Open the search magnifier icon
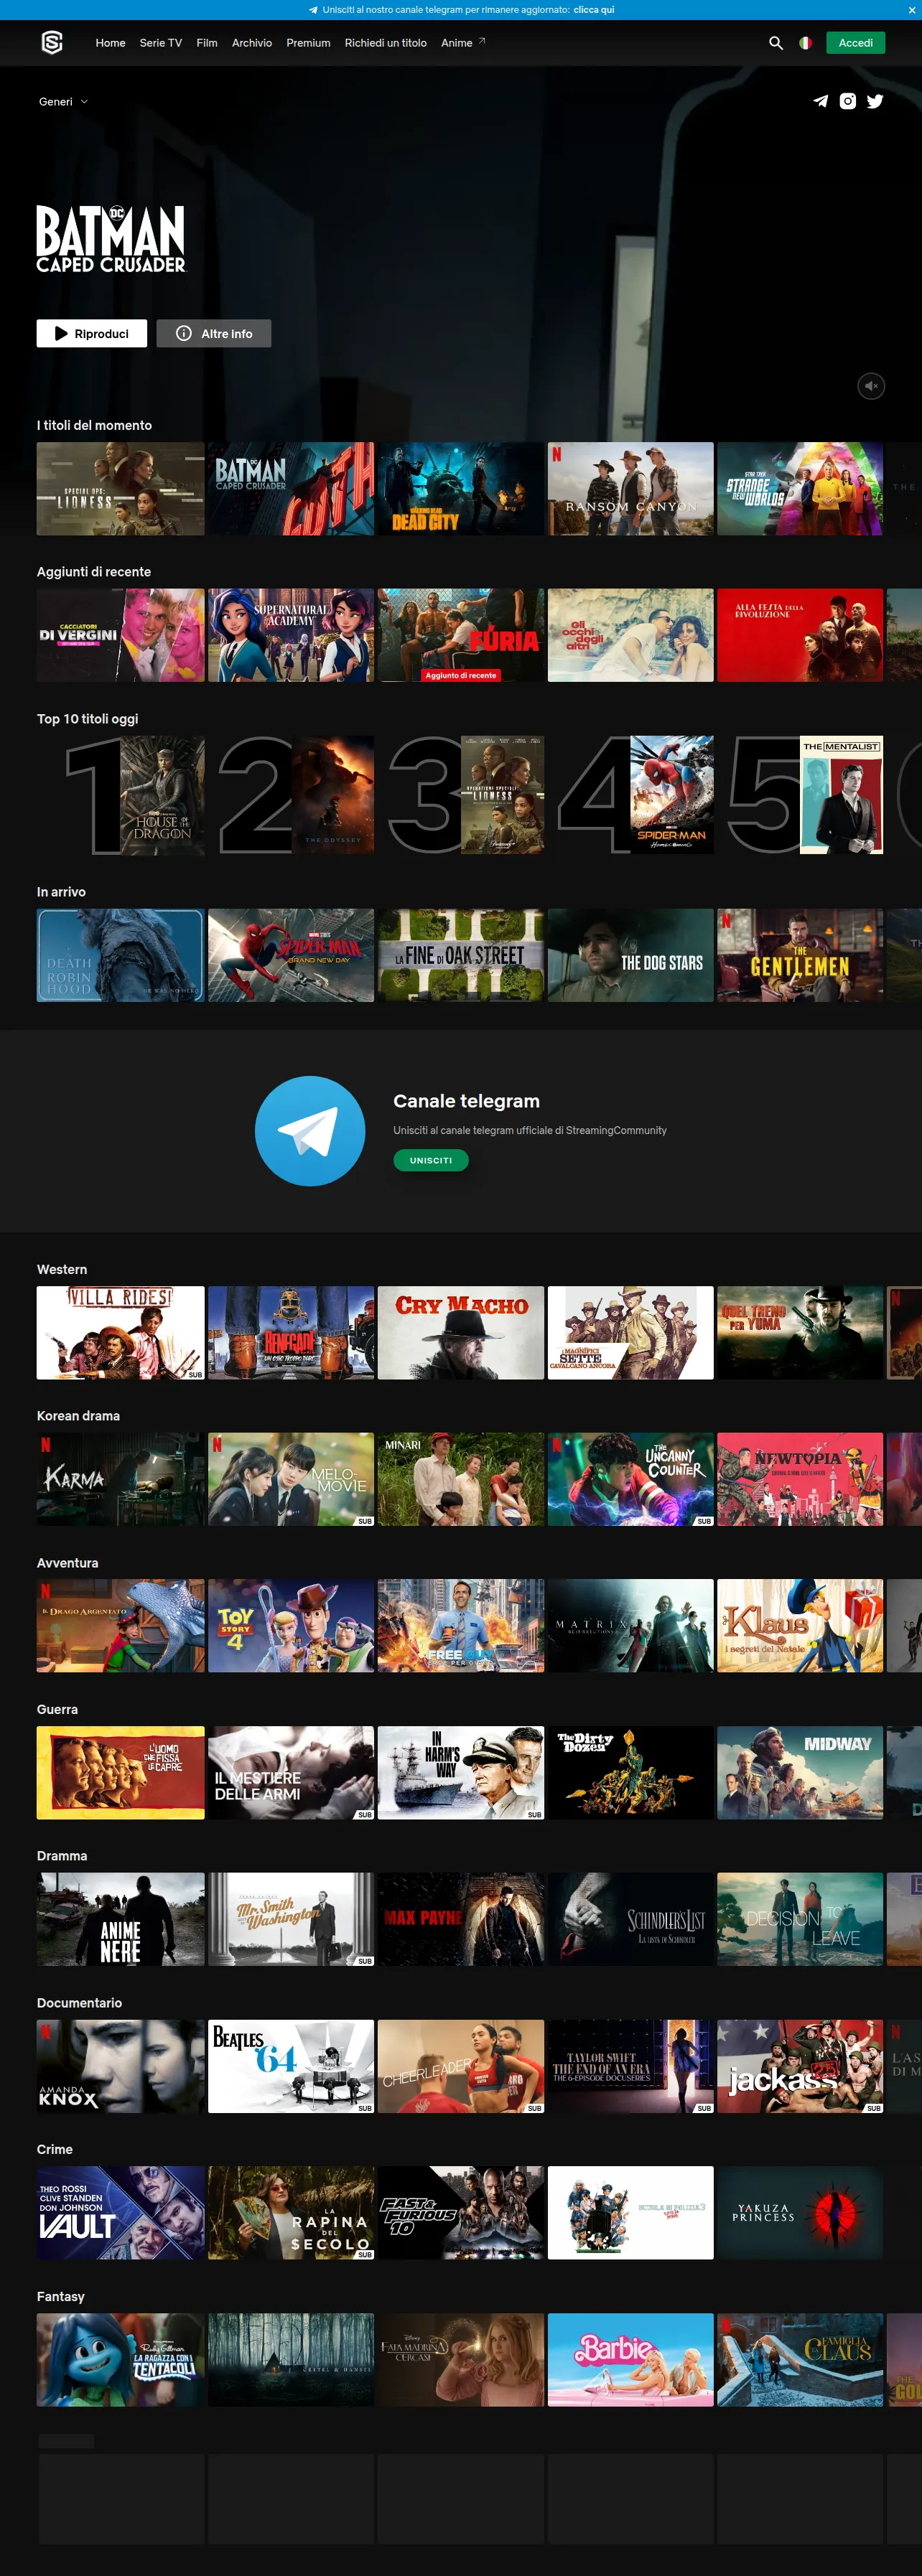 pos(775,43)
